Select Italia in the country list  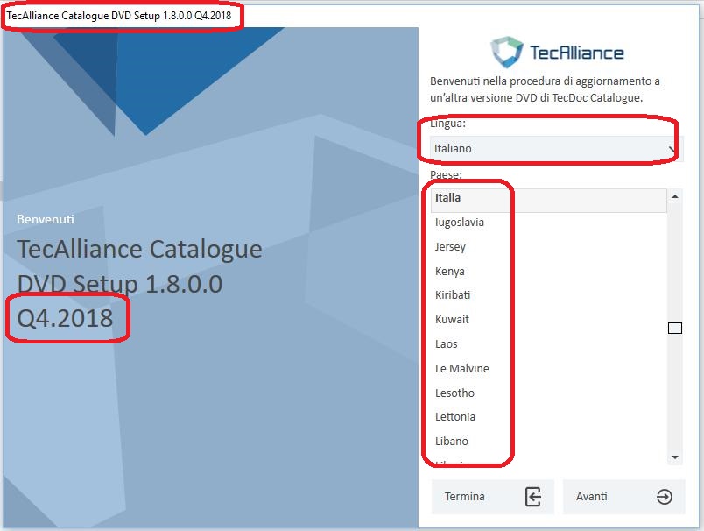pyautogui.click(x=549, y=200)
